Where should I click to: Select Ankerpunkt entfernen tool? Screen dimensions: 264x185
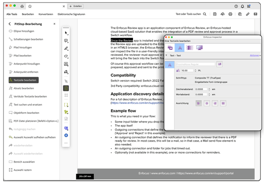pyautogui.click(x=23, y=72)
